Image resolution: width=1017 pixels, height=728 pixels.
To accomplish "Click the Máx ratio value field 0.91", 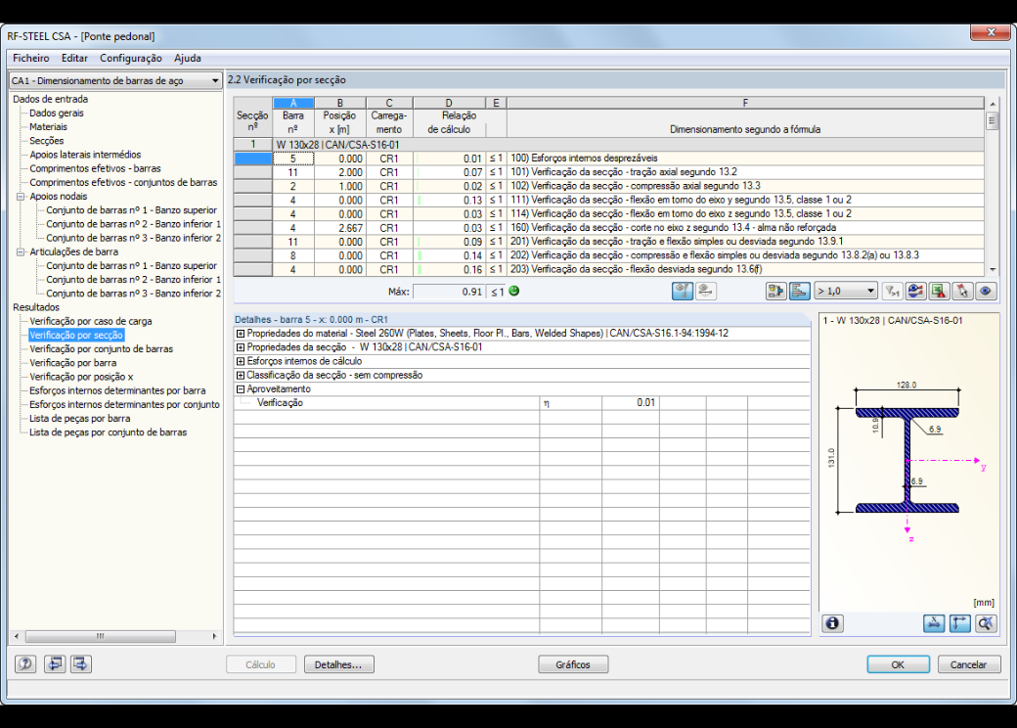I will click(x=449, y=292).
